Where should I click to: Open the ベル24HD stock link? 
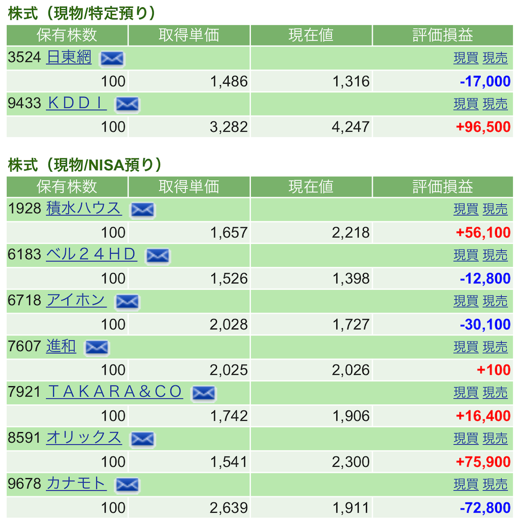click(92, 254)
